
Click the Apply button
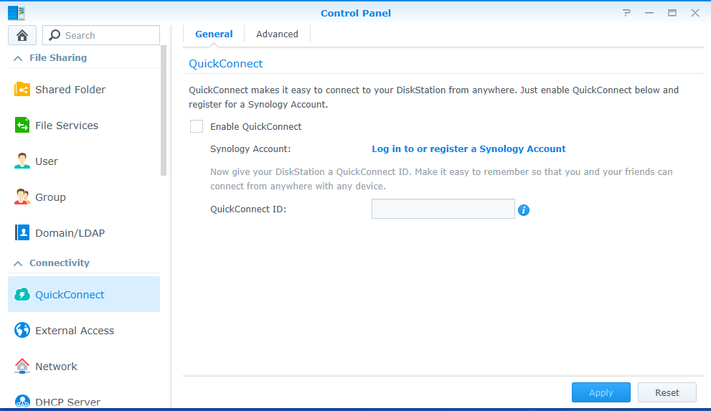click(601, 392)
